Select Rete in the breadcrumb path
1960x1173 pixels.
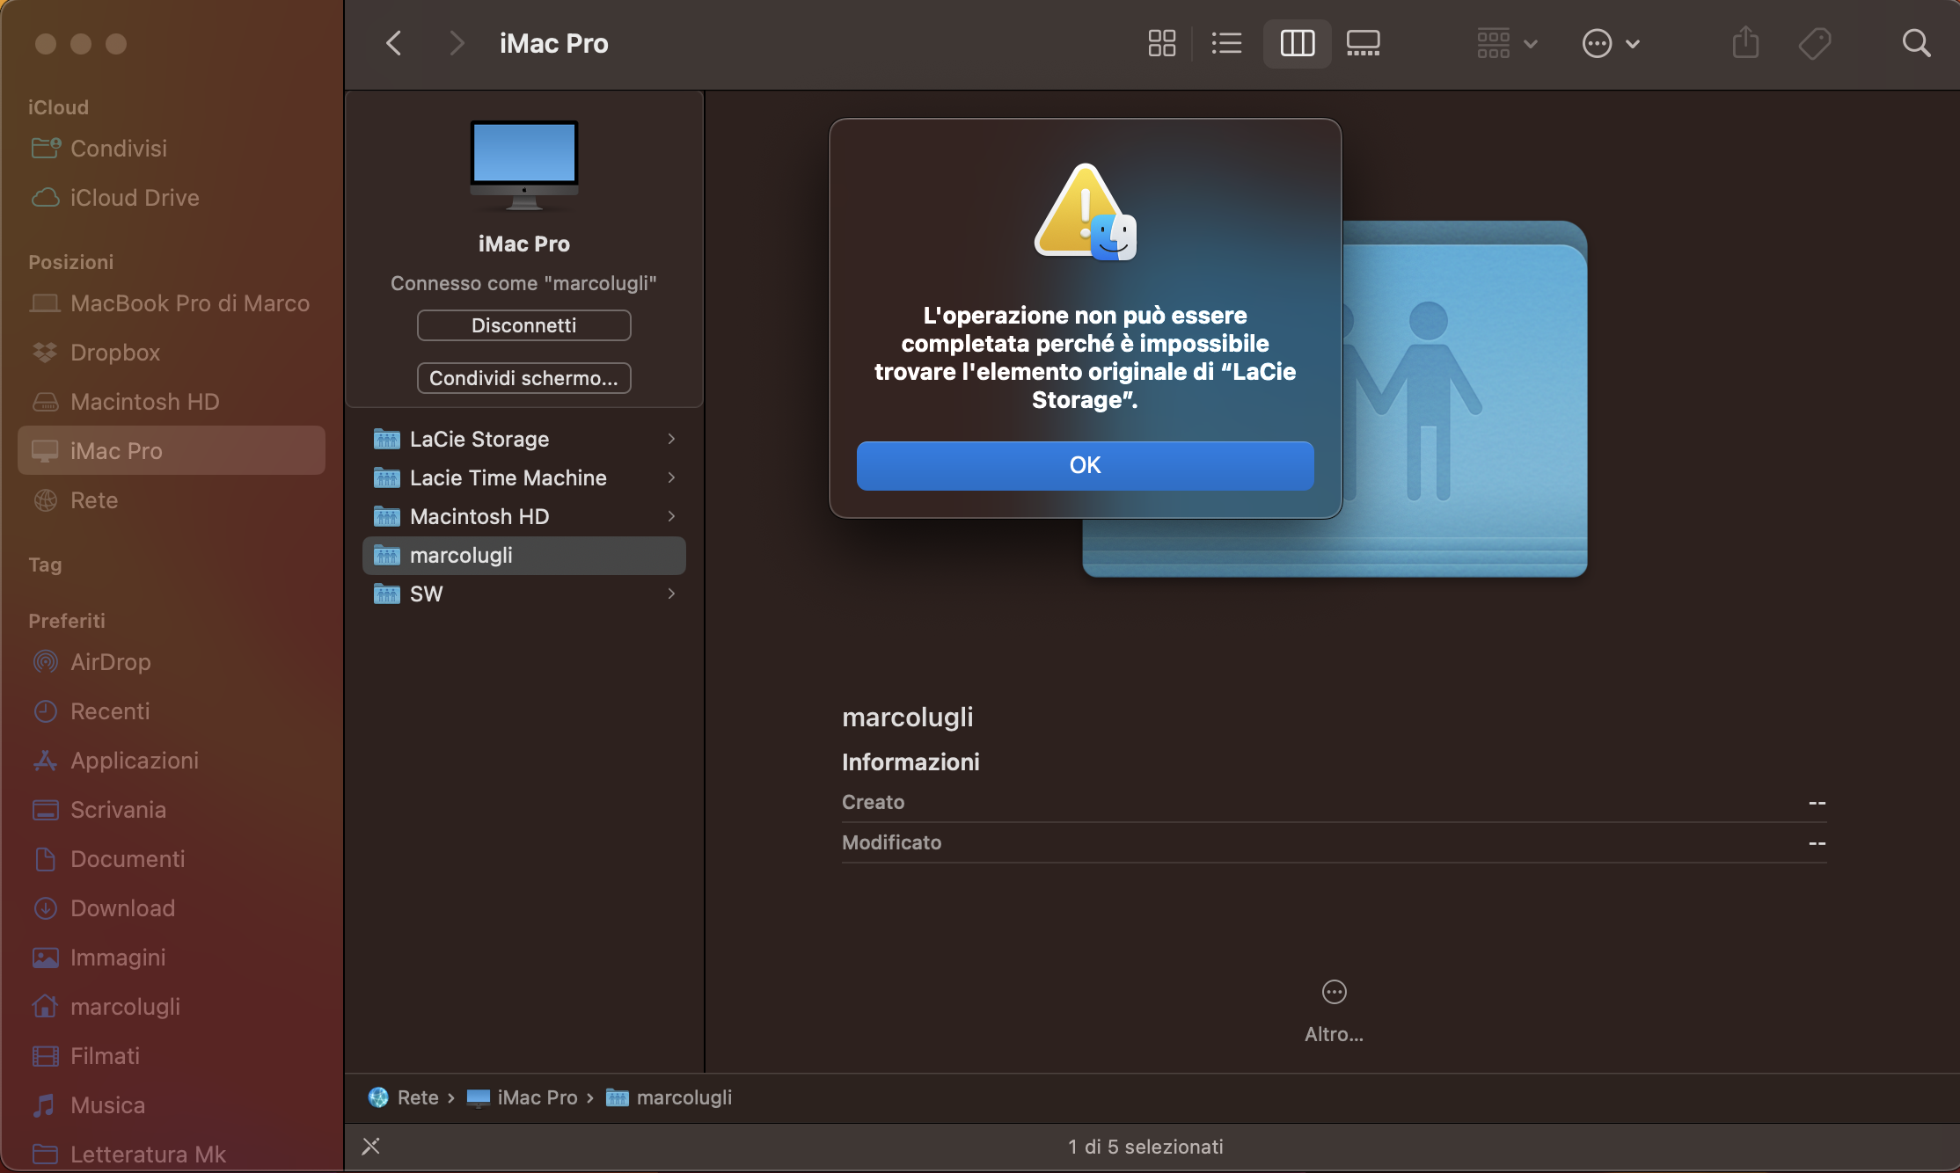coord(418,1097)
